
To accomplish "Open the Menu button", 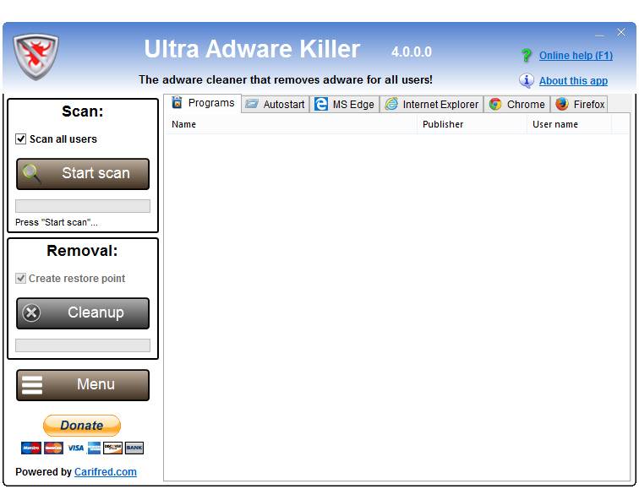I will (x=83, y=385).
